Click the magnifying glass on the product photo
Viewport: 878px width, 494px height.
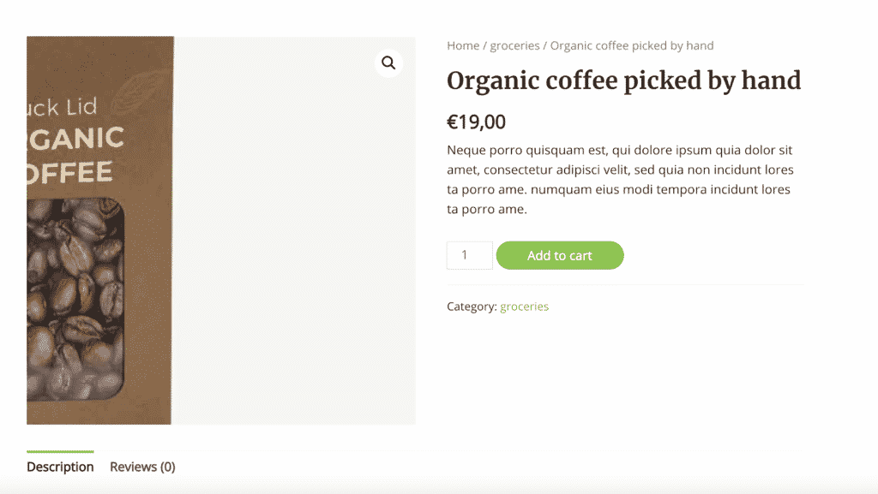pyautogui.click(x=388, y=62)
